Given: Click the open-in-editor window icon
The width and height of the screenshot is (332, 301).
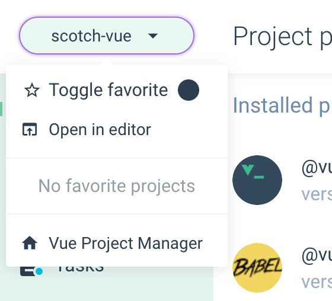Looking at the screenshot, I should coord(30,129).
